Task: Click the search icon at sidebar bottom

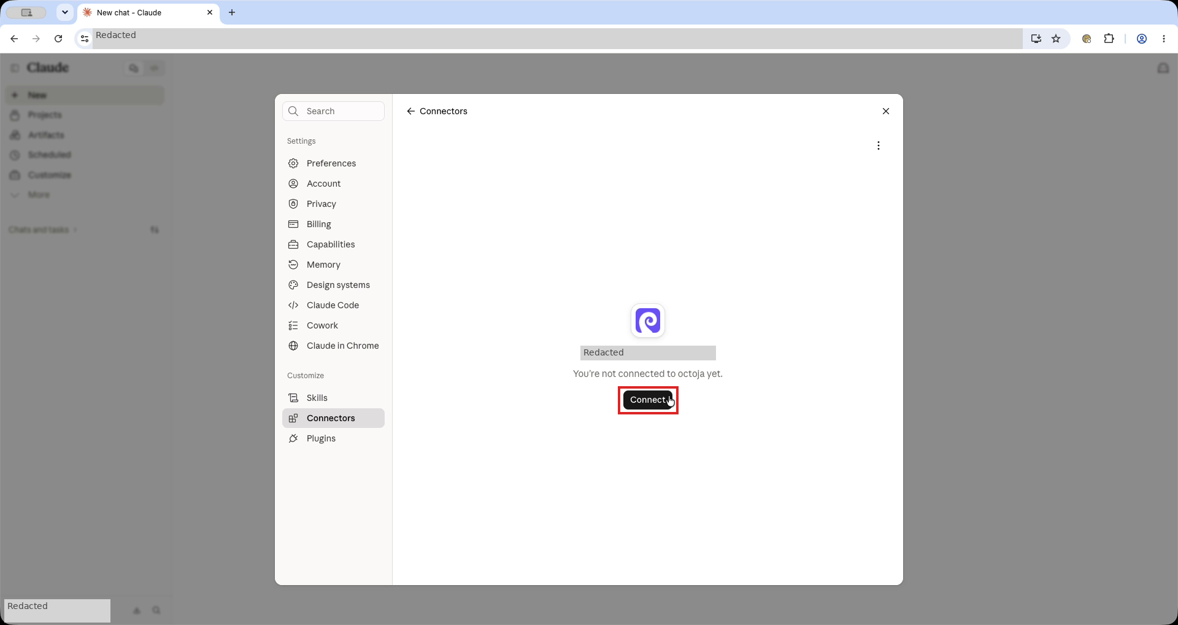Action: tap(156, 610)
